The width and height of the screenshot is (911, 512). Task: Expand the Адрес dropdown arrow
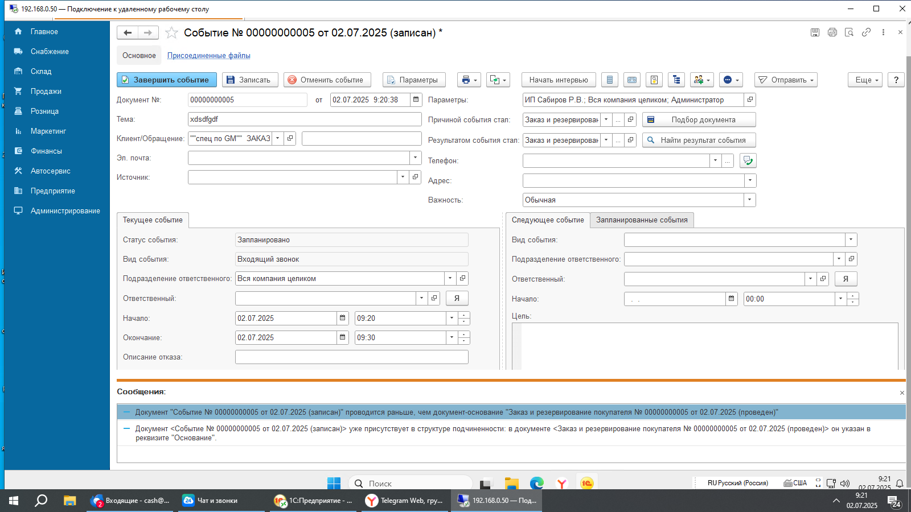pos(750,180)
